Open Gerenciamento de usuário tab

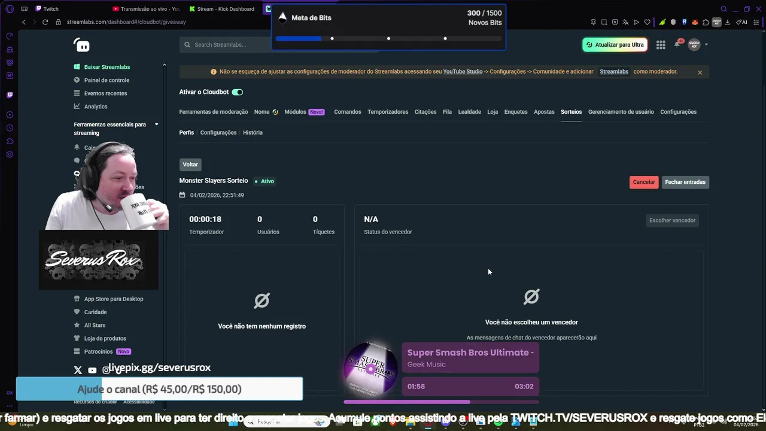tap(621, 112)
